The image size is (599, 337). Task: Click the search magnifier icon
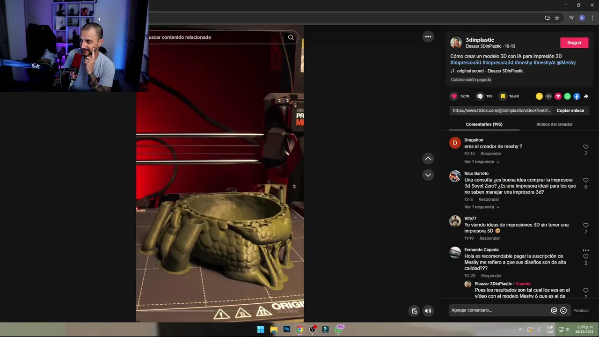click(x=291, y=37)
